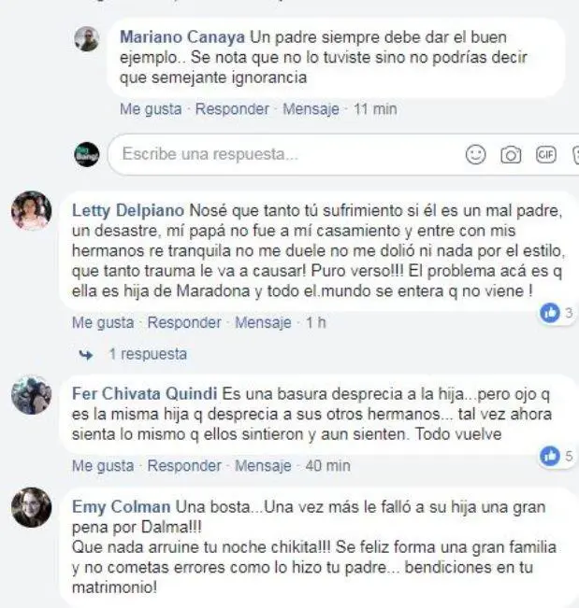This screenshot has width=579, height=608.
Task: Like Letty Delpiano's comment with Me gusta
Action: click(103, 322)
